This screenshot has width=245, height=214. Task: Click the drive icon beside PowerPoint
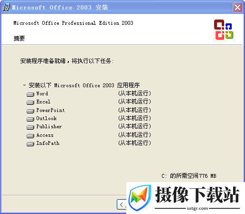30,111
